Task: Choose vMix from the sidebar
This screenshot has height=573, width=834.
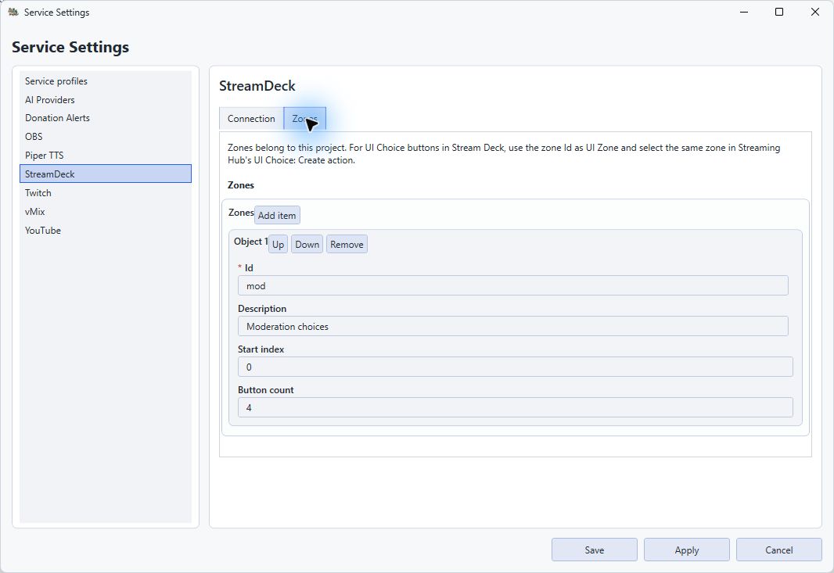Action: [106, 212]
